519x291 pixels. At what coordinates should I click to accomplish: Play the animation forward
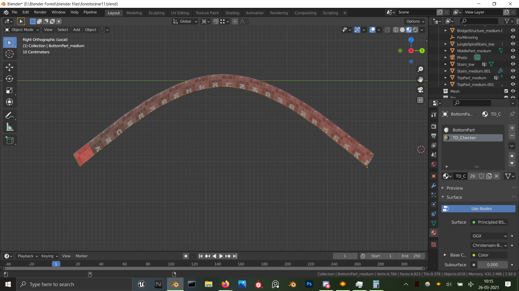tap(221, 256)
